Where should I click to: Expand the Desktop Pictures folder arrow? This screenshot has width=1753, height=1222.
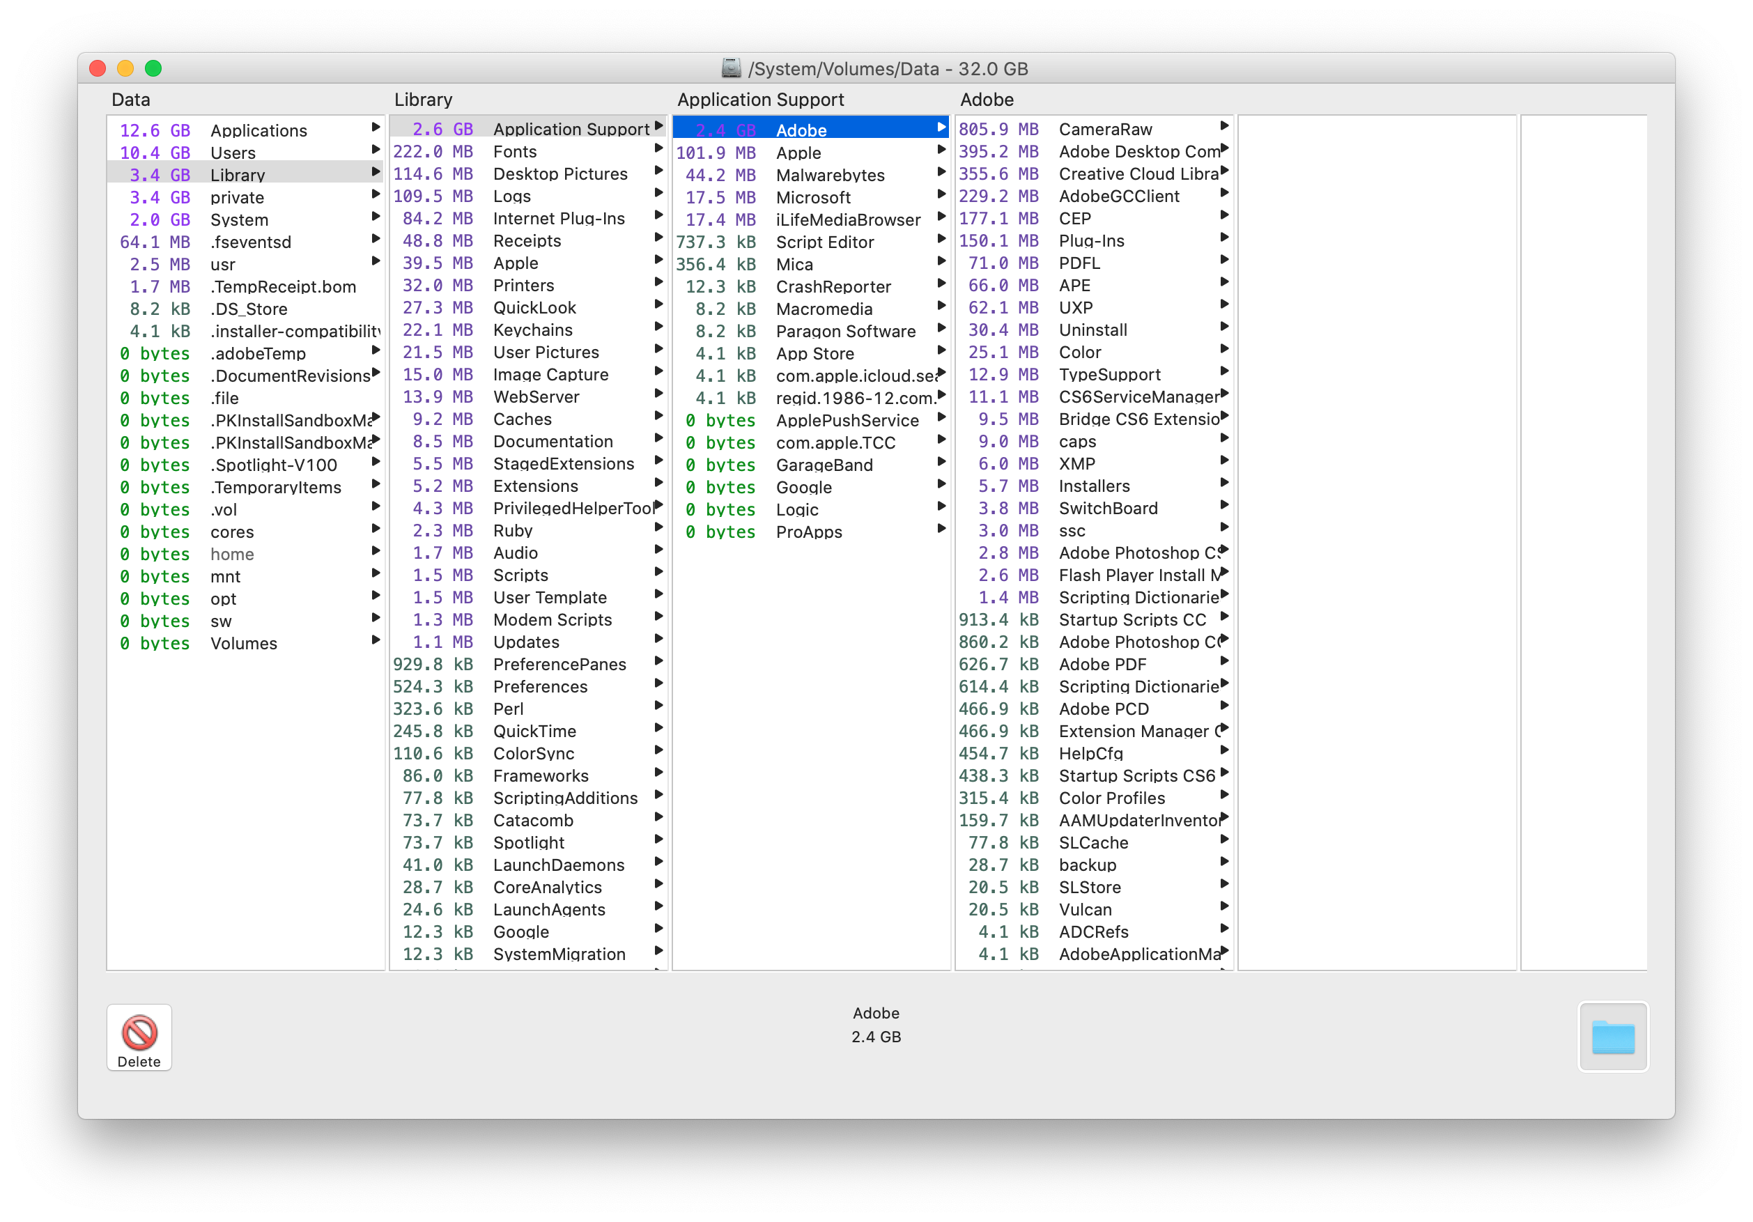click(658, 170)
